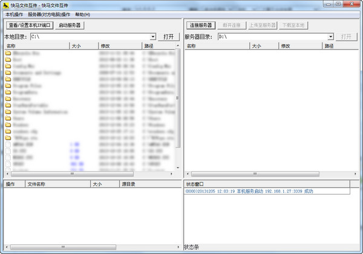
Task: Click left arrow of transfer queue scrollbar
Action: click(7, 247)
